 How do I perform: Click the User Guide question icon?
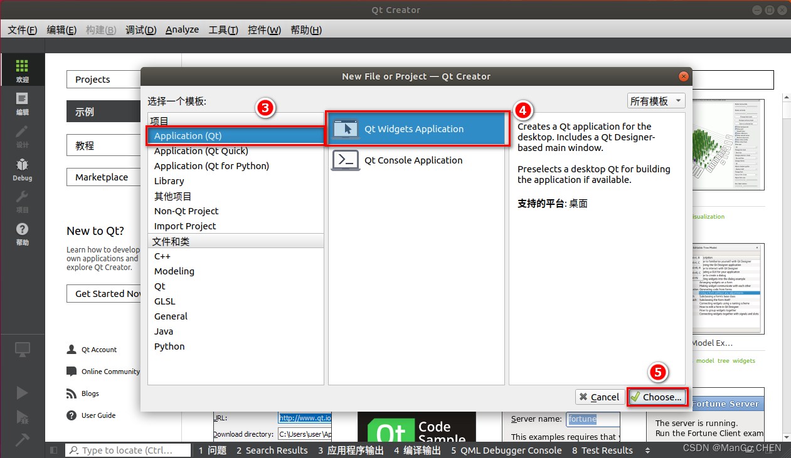[72, 415]
